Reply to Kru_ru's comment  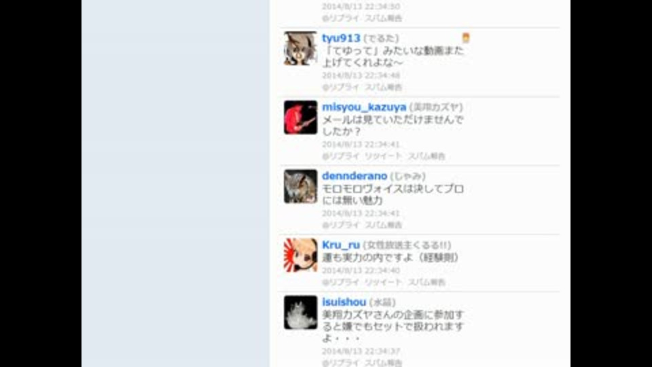click(x=340, y=283)
